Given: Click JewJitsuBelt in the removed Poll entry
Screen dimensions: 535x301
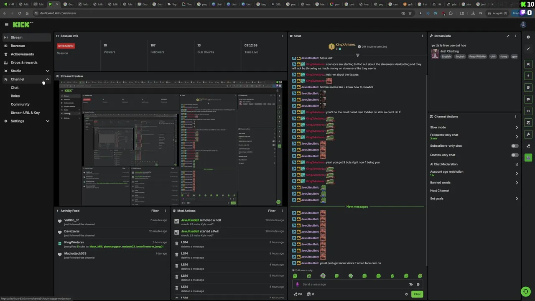Looking at the screenshot, I should [x=190, y=220].
